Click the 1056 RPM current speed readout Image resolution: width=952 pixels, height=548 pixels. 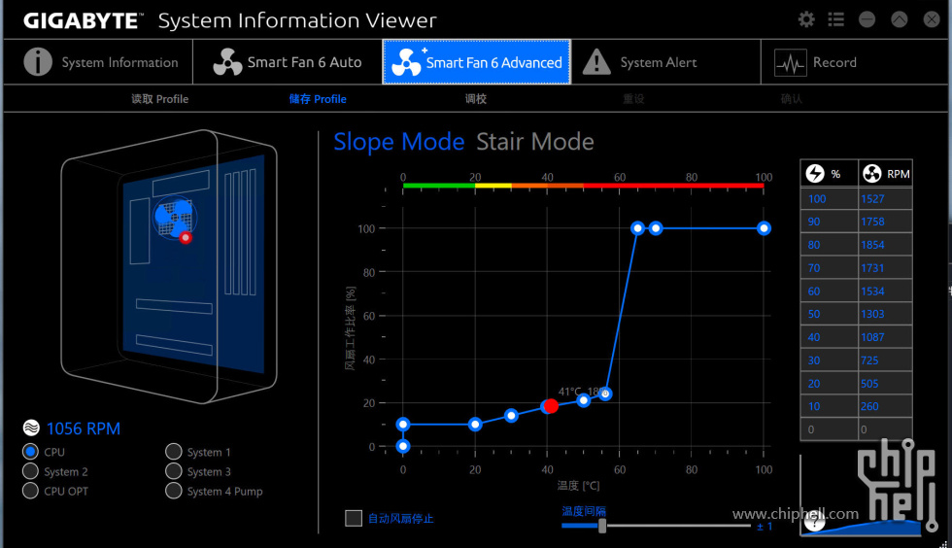pyautogui.click(x=84, y=428)
